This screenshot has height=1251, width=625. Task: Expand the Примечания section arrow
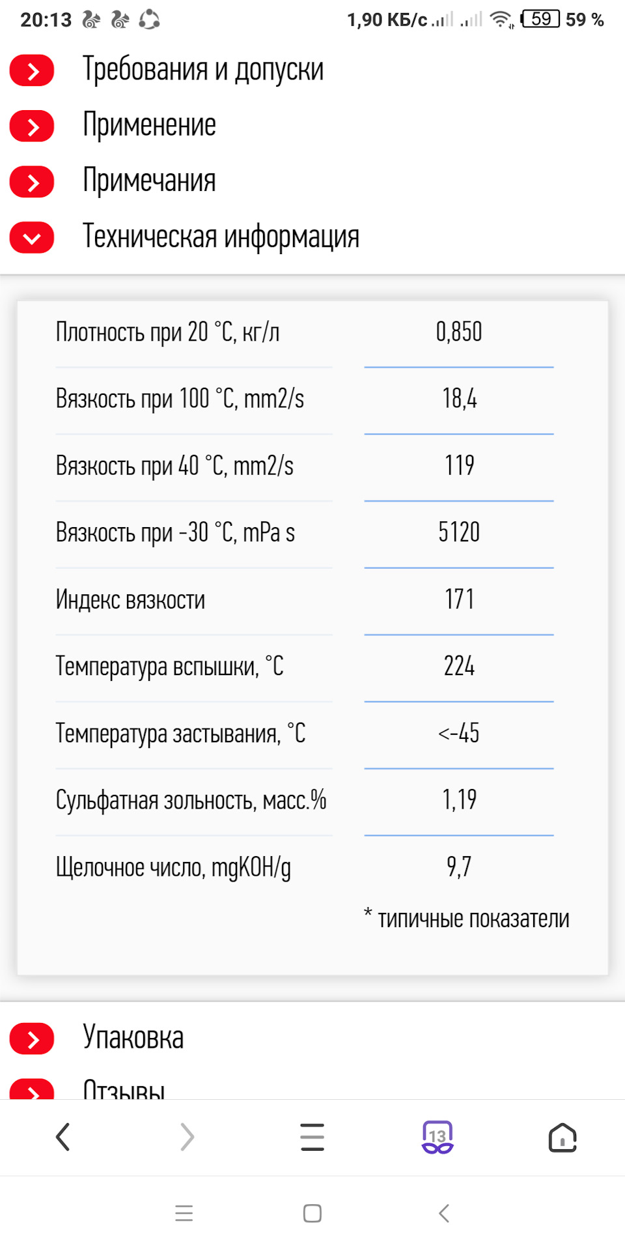tap(31, 182)
